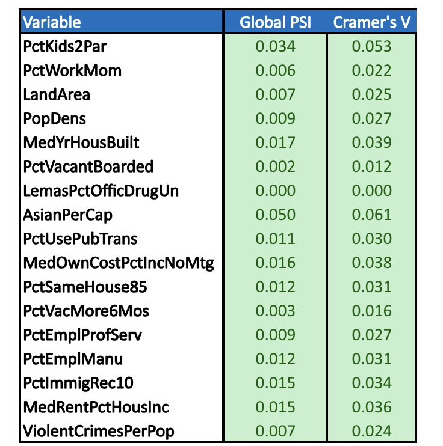Screen dimensions: 443x446
Task: Click the Cramer's V column header
Action: coord(371,23)
